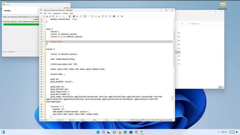
Task: Click the CR+LF line ending status entry
Action: (149, 120)
